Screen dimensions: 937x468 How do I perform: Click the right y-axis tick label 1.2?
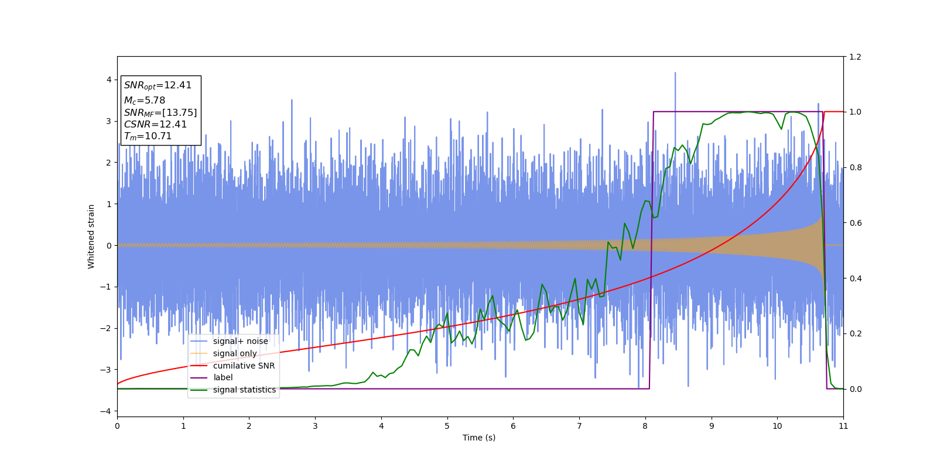tap(855, 57)
